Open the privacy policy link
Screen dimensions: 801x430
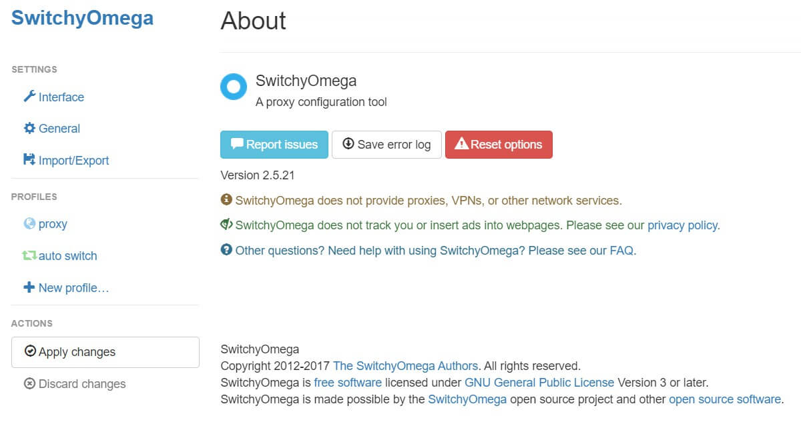[682, 225]
